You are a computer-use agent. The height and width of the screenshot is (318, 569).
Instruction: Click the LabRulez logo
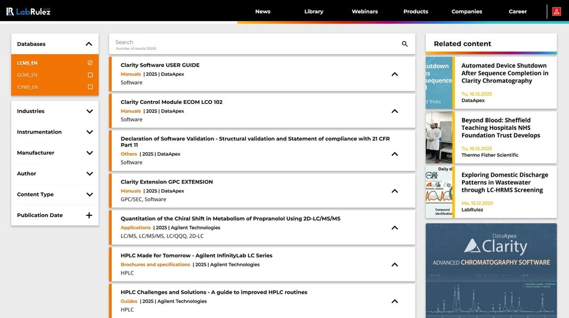28,11
